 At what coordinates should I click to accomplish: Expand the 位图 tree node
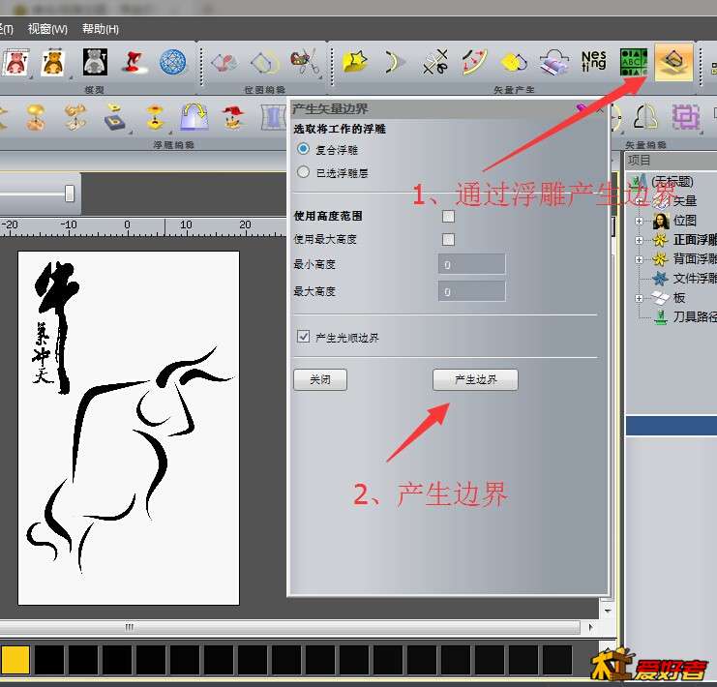[x=639, y=221]
